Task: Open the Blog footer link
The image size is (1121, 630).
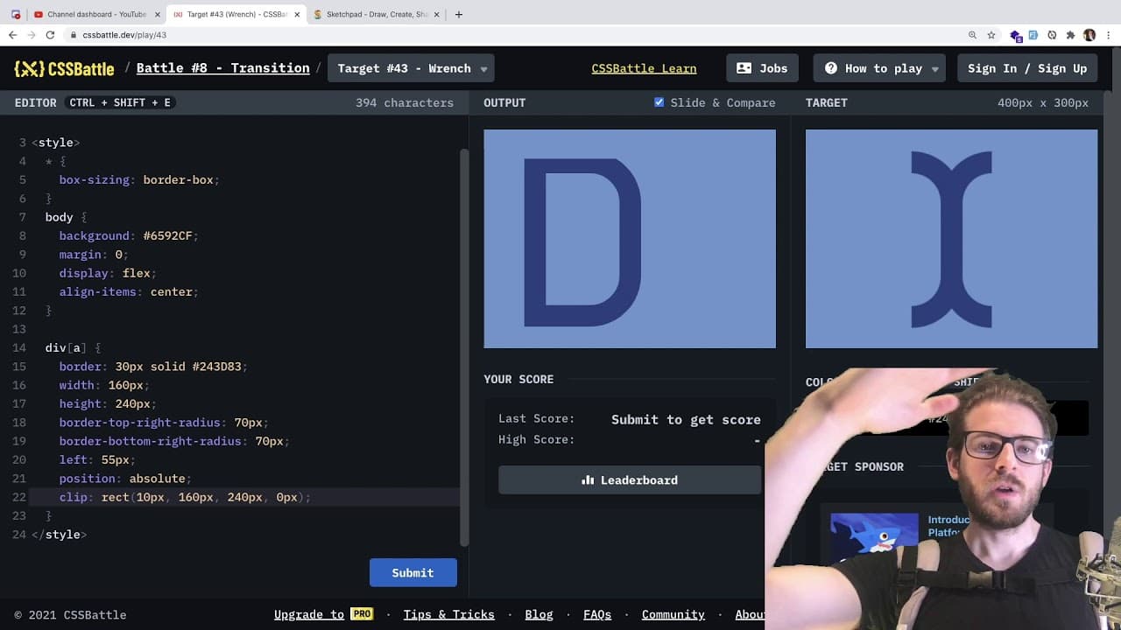Action: (539, 614)
